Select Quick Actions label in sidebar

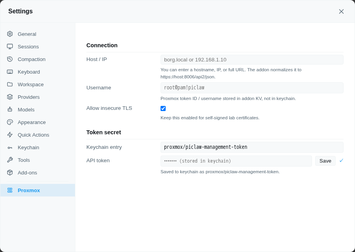pyautogui.click(x=34, y=135)
